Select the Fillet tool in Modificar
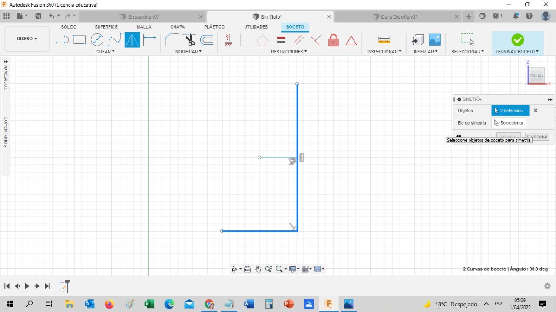The height and width of the screenshot is (312, 556). (x=171, y=40)
